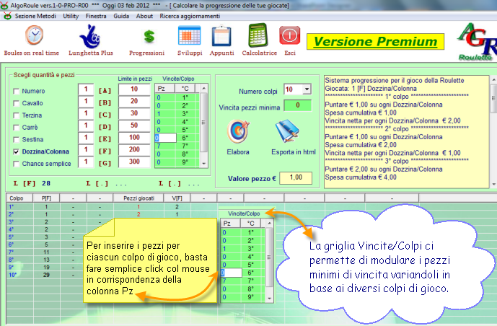Click Dozzina/Colonna limit field showing 200

tap(134, 149)
